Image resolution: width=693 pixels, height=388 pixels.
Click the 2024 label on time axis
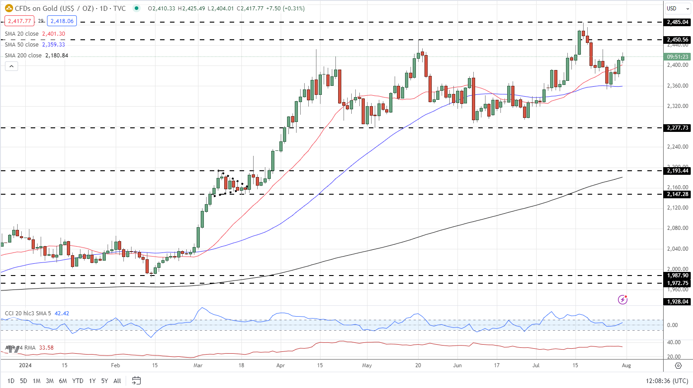(x=25, y=365)
